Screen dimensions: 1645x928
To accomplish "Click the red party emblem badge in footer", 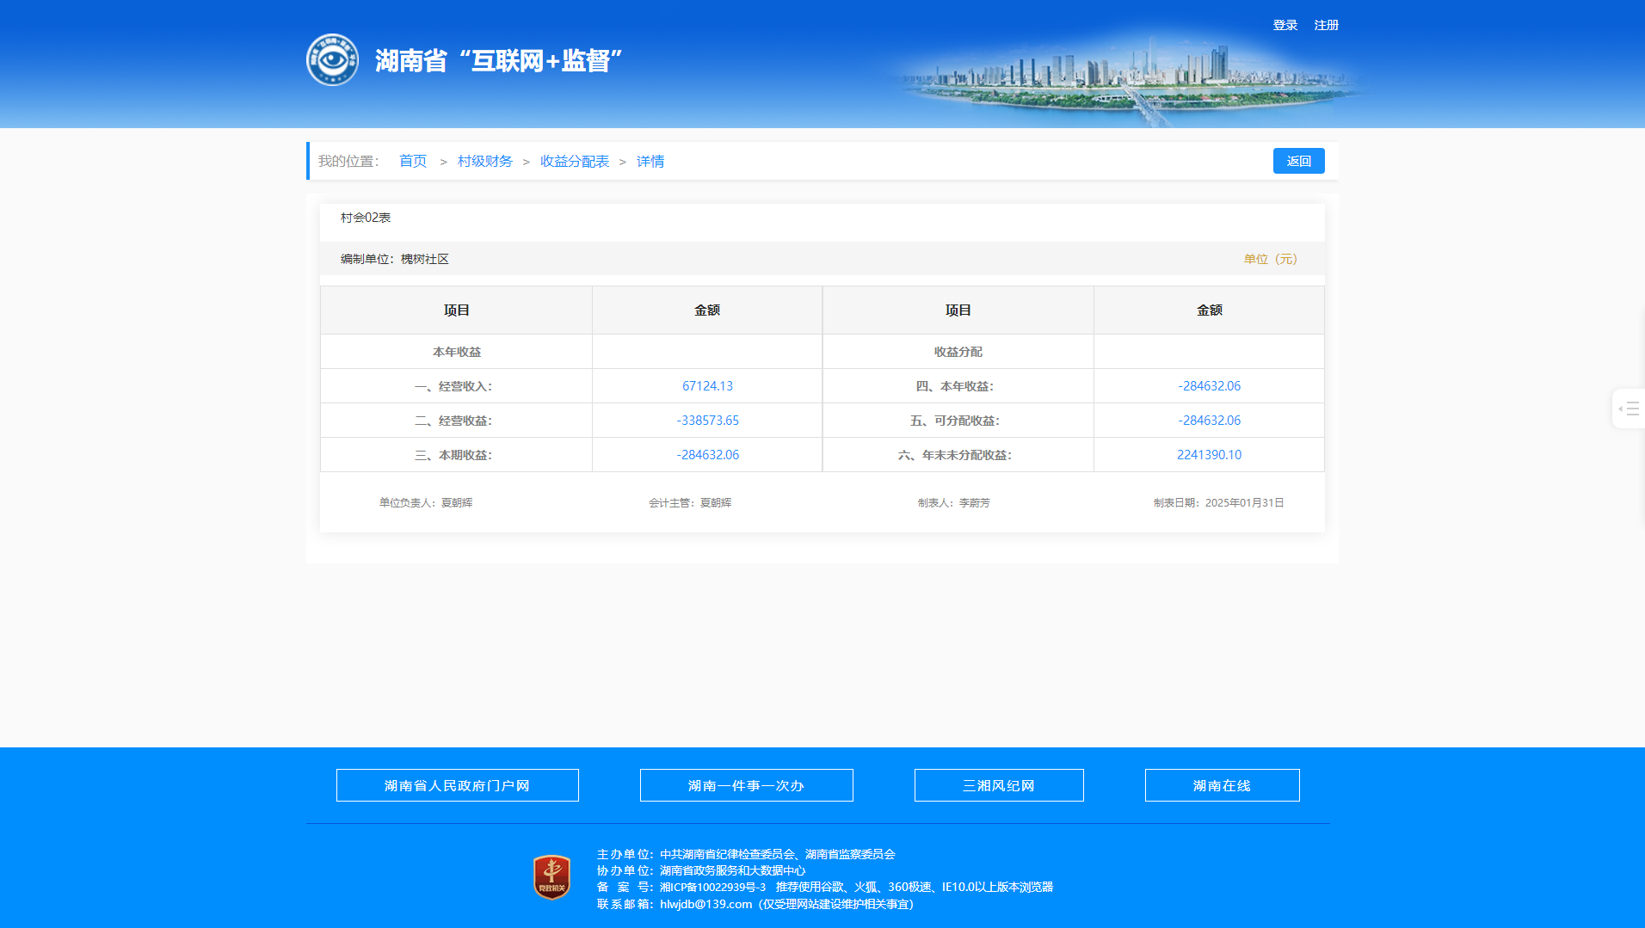I will coord(551,877).
